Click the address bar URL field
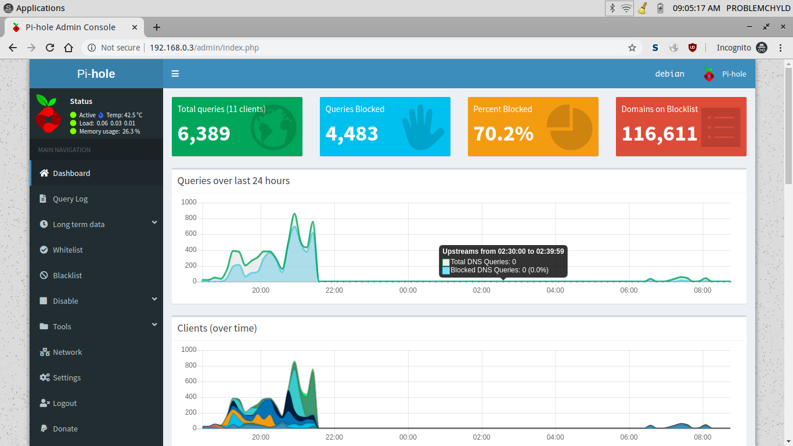This screenshot has height=446, width=793. click(x=360, y=48)
